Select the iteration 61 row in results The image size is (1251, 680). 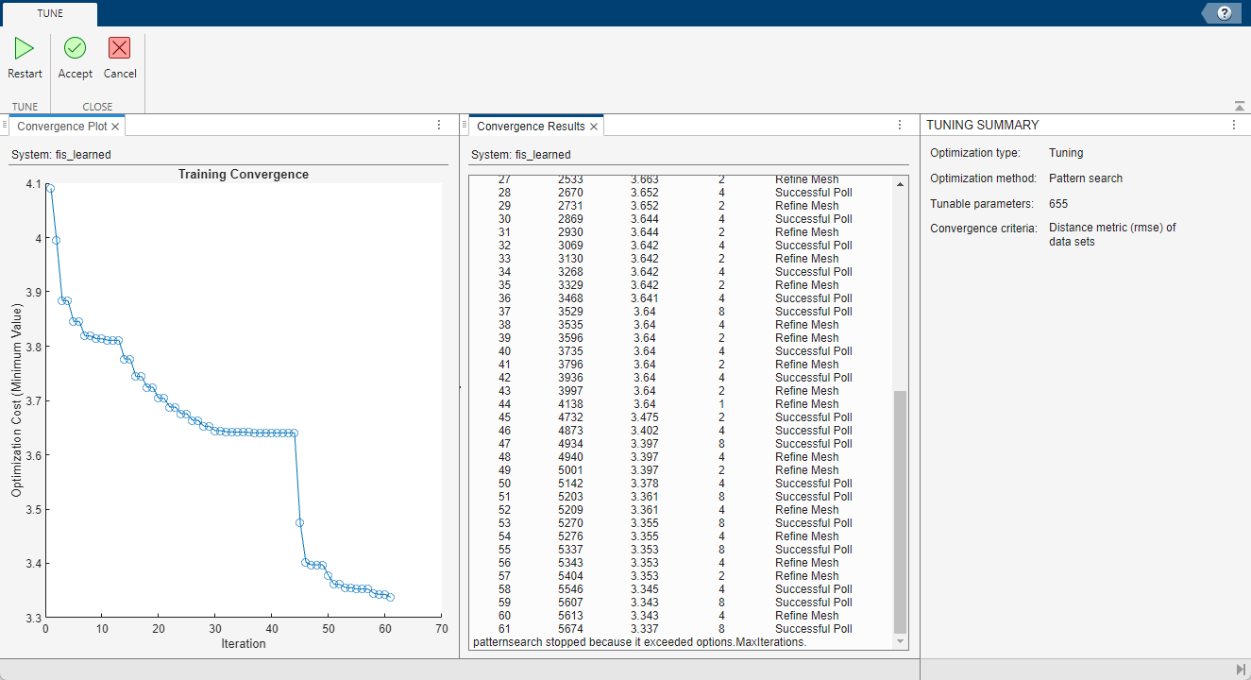click(x=661, y=628)
